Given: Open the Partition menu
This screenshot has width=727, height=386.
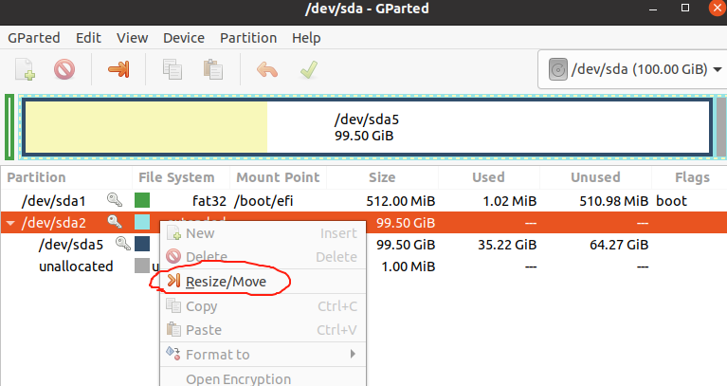Looking at the screenshot, I should [x=248, y=38].
